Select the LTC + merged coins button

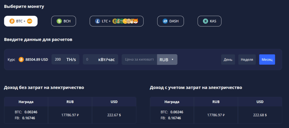point(116,21)
